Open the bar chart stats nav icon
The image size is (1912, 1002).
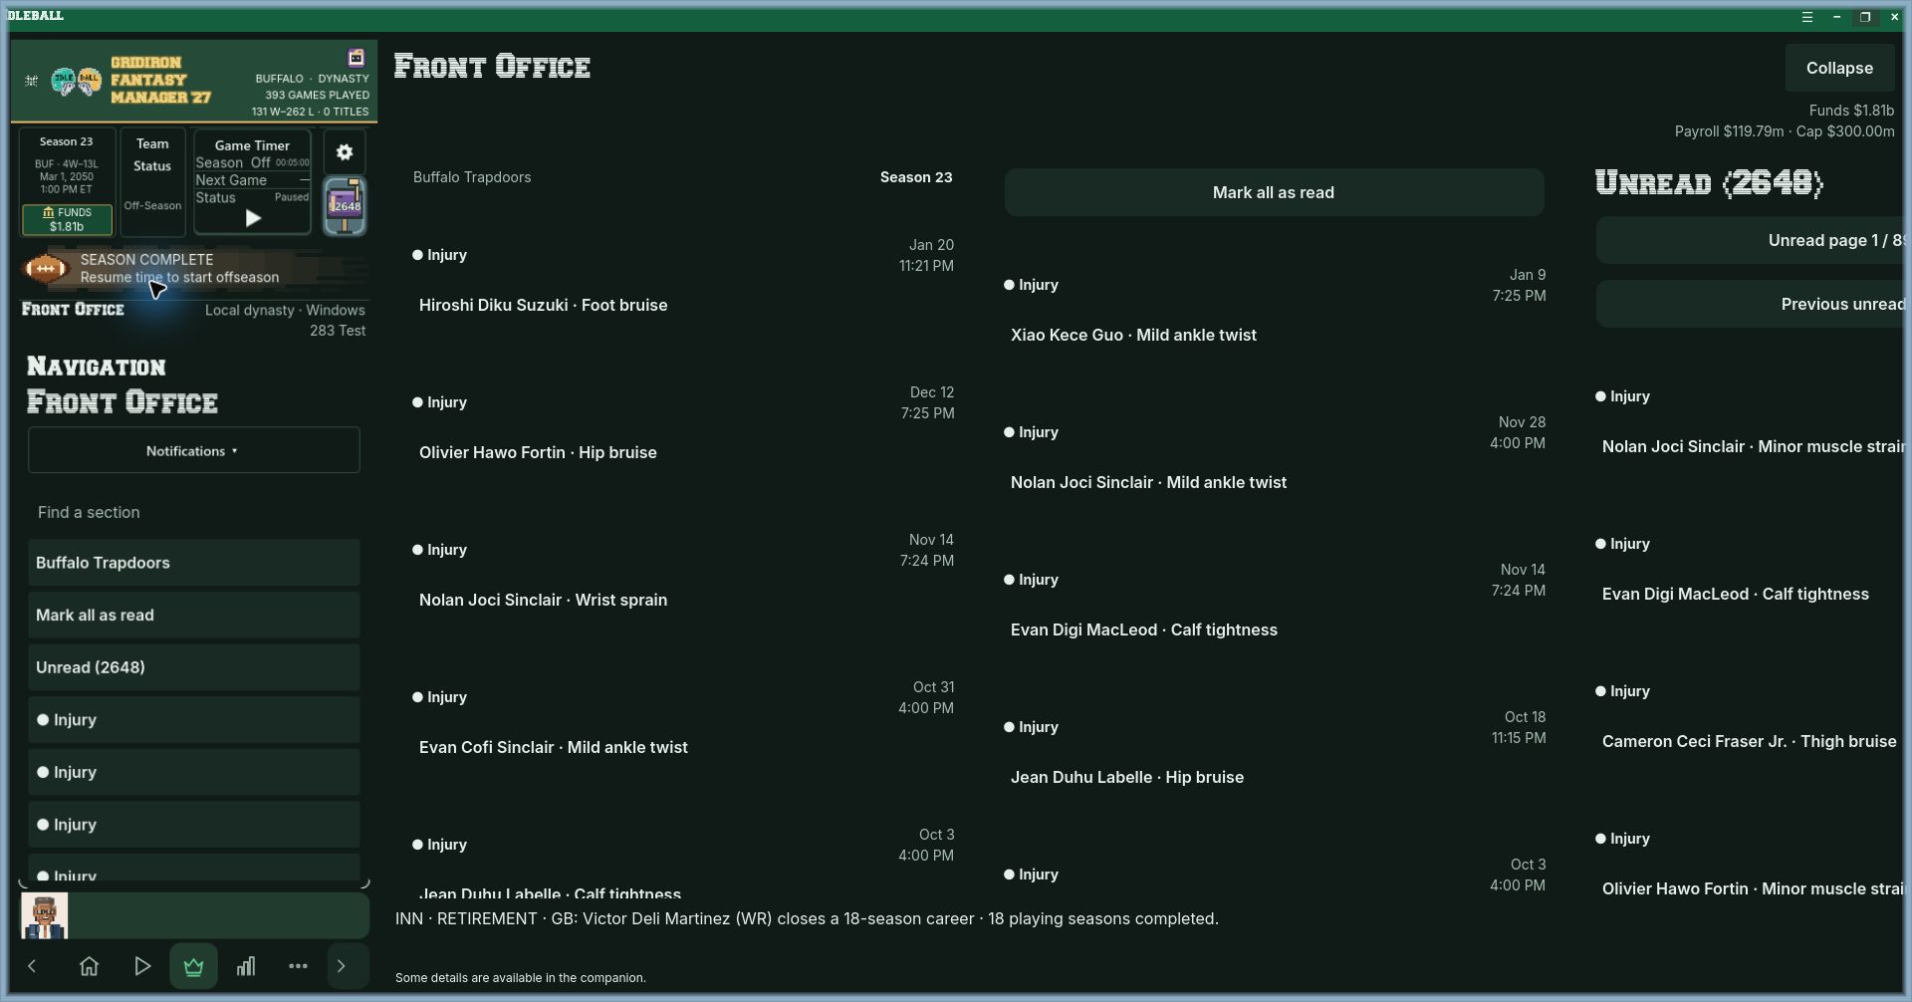(246, 966)
